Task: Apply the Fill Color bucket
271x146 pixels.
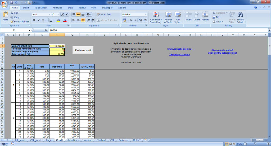Action: click(58, 20)
